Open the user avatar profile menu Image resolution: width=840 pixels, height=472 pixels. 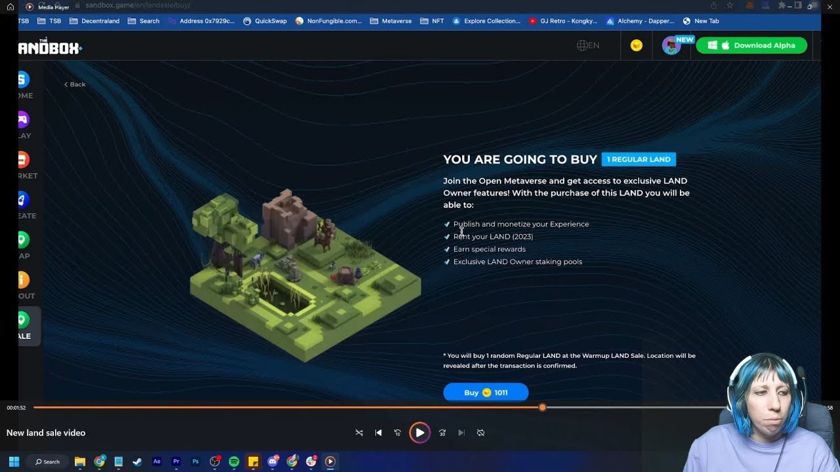(671, 45)
